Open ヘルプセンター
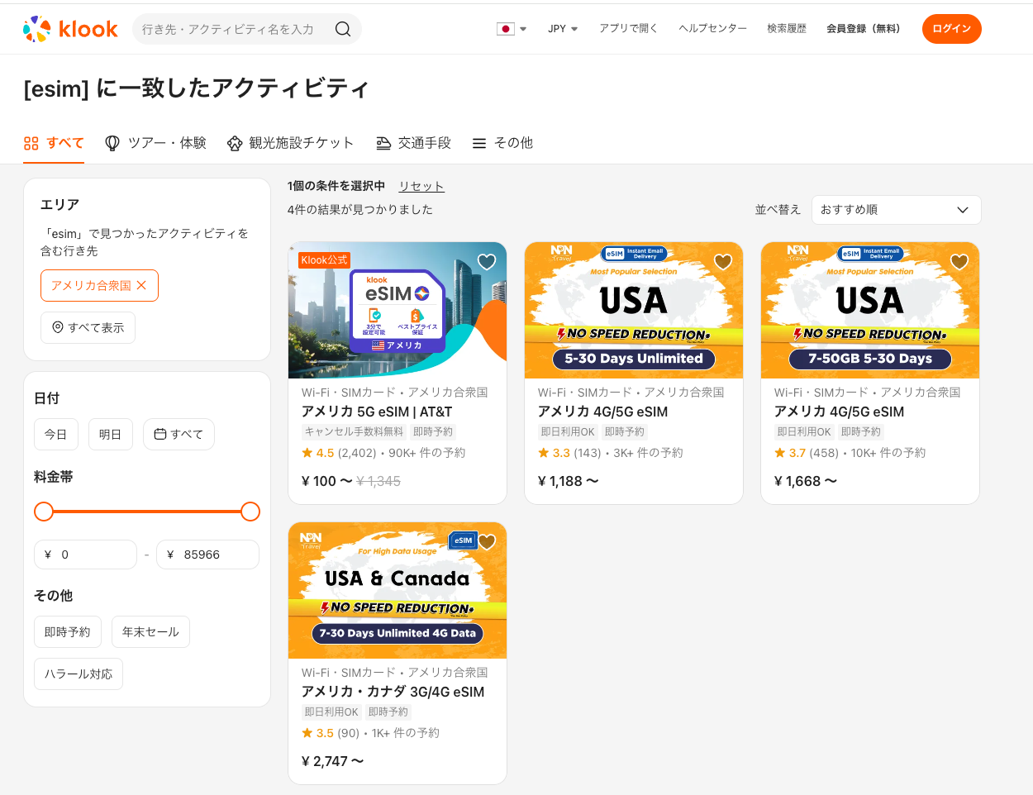Viewport: 1033px width, 795px height. click(712, 29)
